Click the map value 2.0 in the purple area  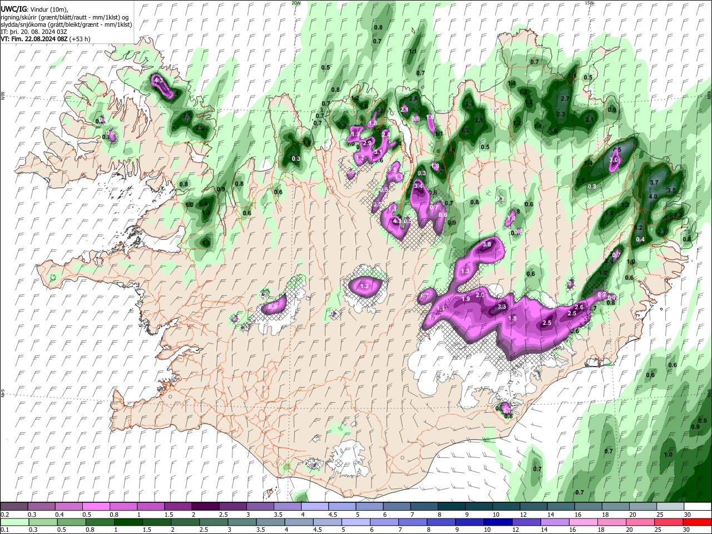(481, 294)
